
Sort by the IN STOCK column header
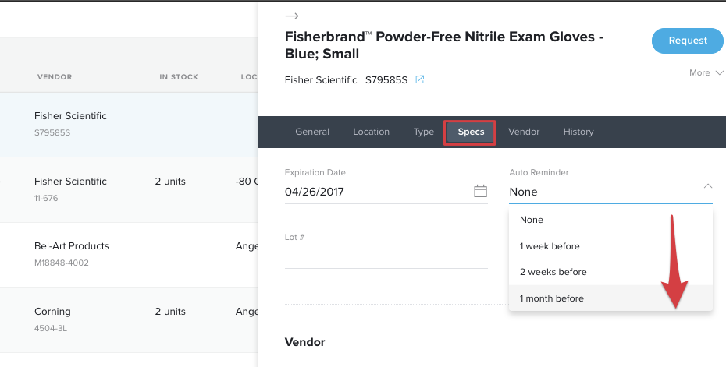pos(179,76)
